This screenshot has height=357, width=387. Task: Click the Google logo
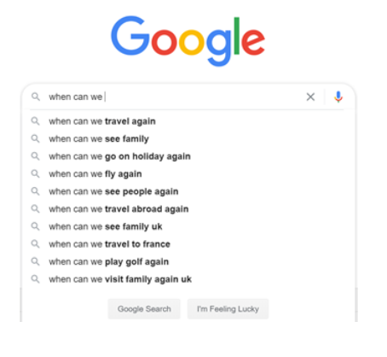pyautogui.click(x=188, y=41)
